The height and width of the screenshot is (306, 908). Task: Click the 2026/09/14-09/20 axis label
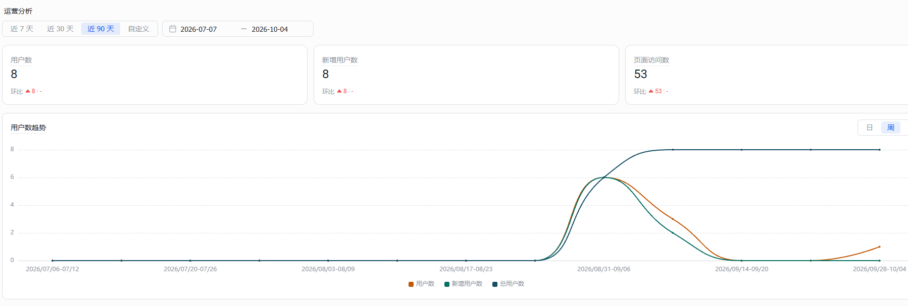pos(741,269)
